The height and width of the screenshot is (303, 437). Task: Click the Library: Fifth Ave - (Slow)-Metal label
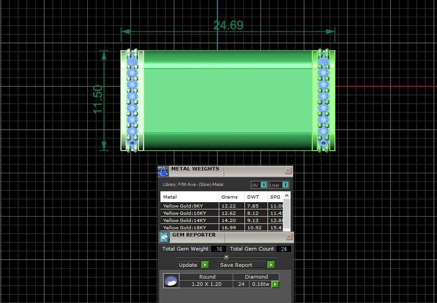click(x=193, y=185)
